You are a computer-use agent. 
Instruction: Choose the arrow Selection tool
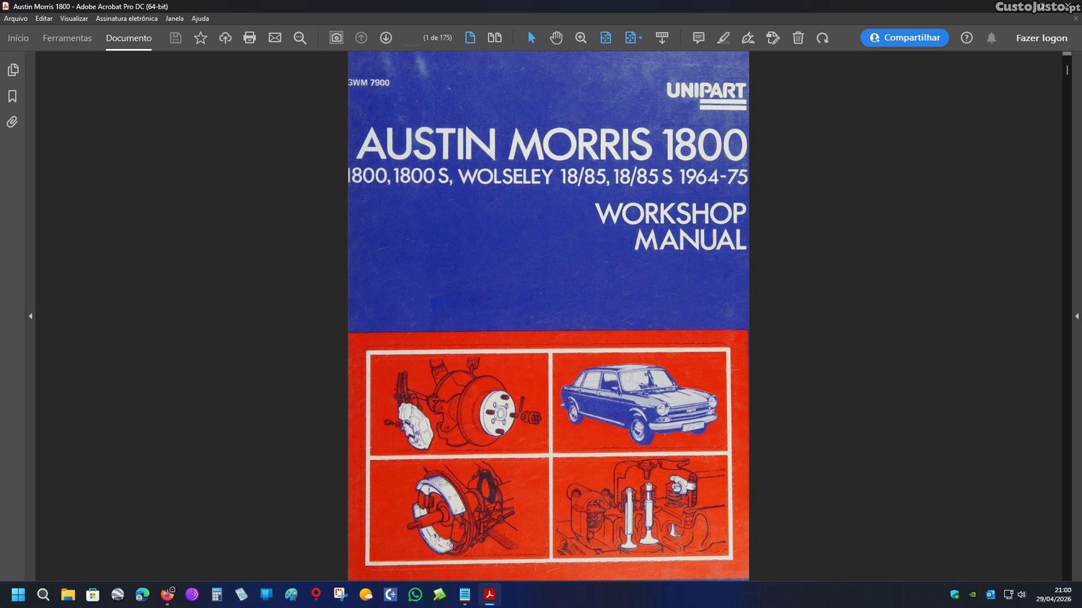[532, 38]
